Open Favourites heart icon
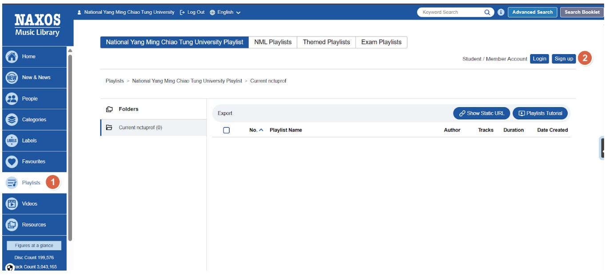 (x=12, y=162)
